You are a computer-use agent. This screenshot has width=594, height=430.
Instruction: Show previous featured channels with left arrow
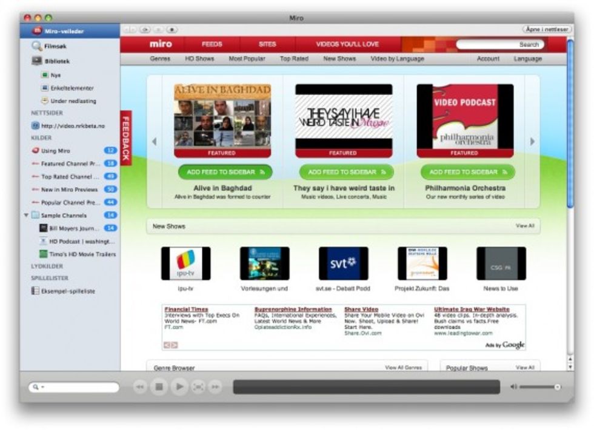154,142
